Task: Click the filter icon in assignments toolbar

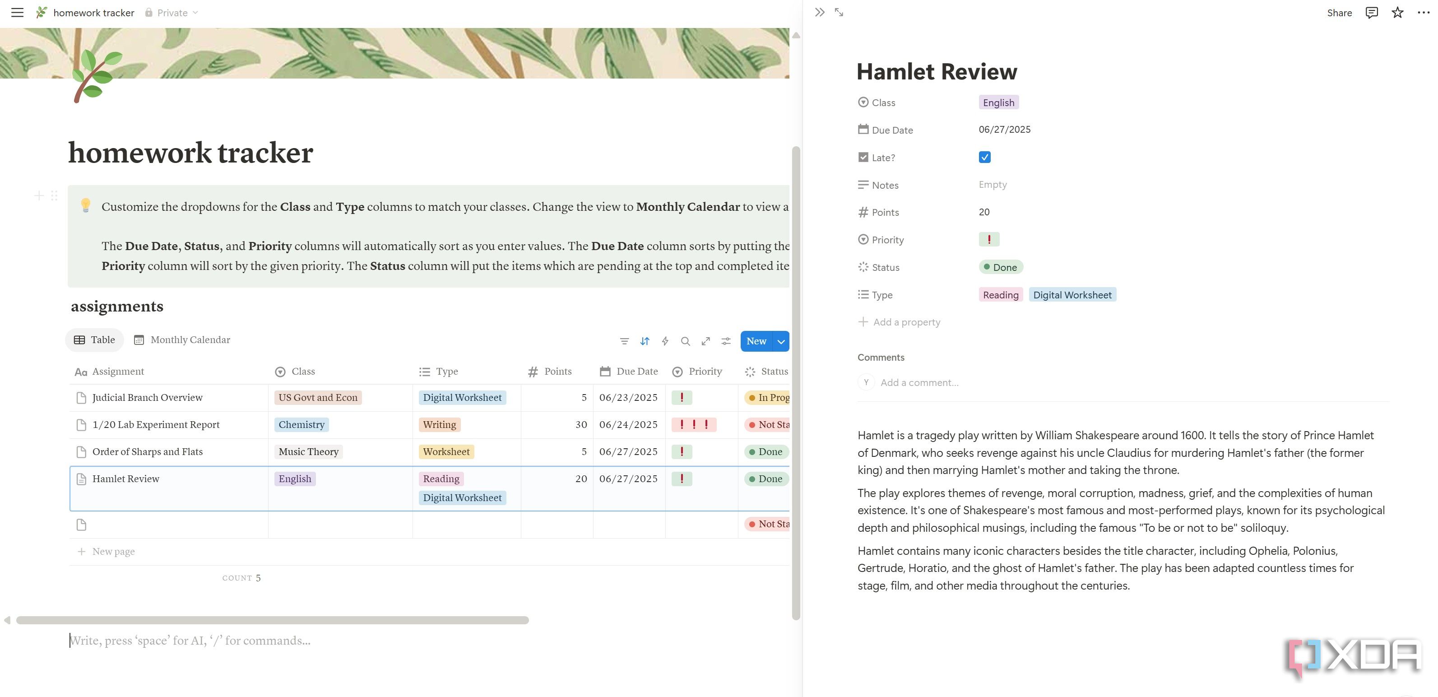Action: (624, 341)
